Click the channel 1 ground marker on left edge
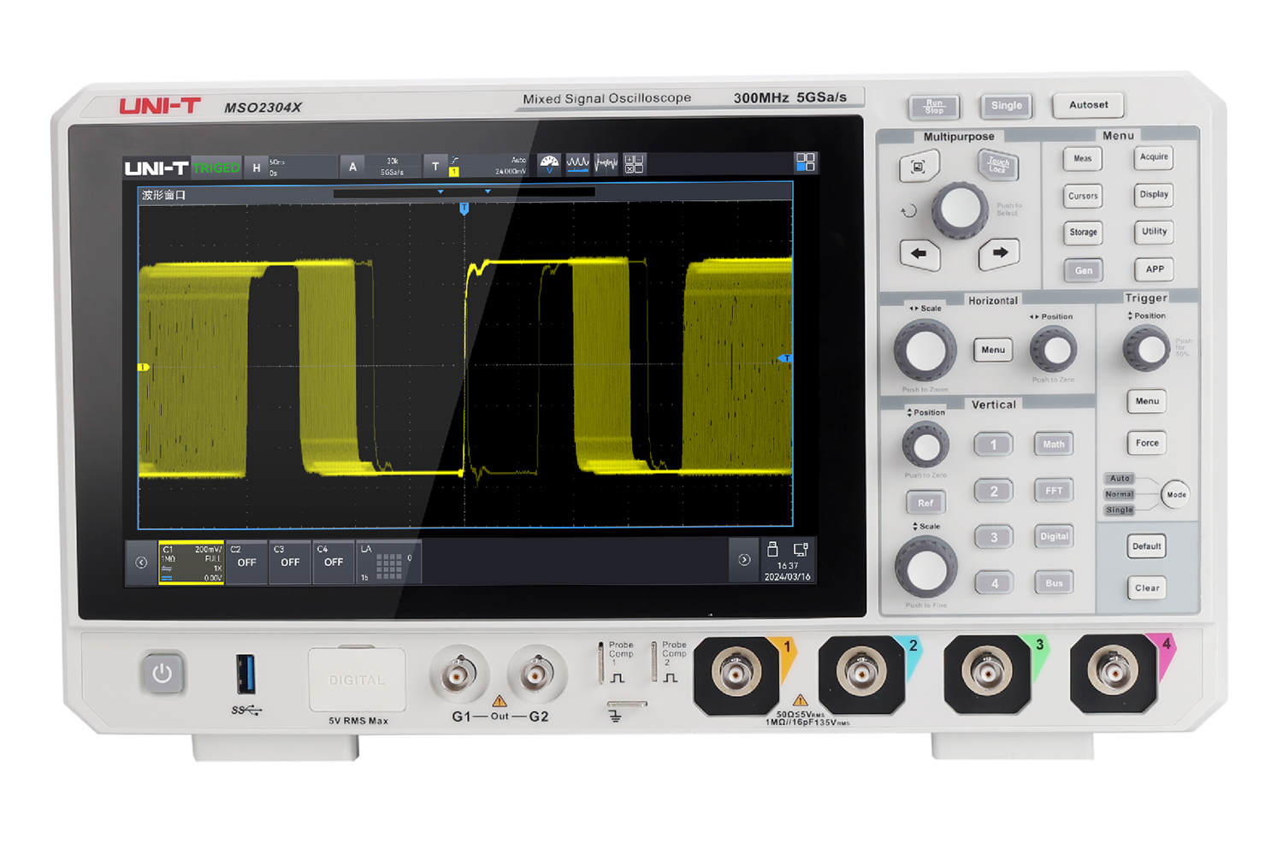 144,367
